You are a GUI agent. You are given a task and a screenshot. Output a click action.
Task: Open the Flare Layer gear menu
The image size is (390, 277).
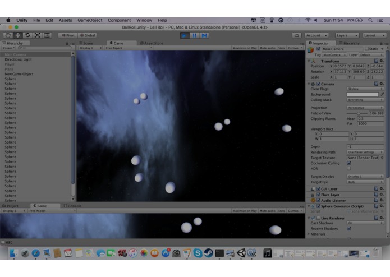382,195
